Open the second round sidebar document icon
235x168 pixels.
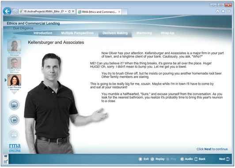point(14,120)
